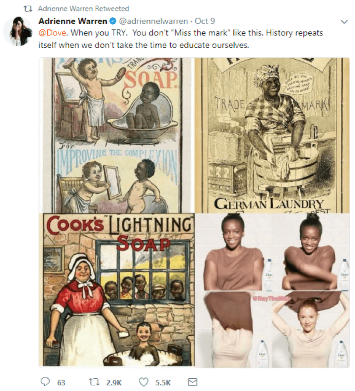Click the blue verified badge
355x391 pixels.
(x=113, y=21)
